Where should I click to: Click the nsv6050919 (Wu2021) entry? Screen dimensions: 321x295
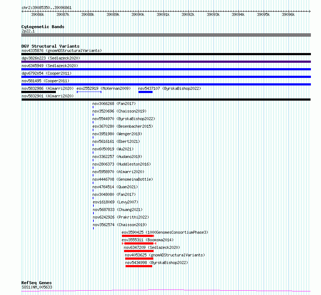113,149
